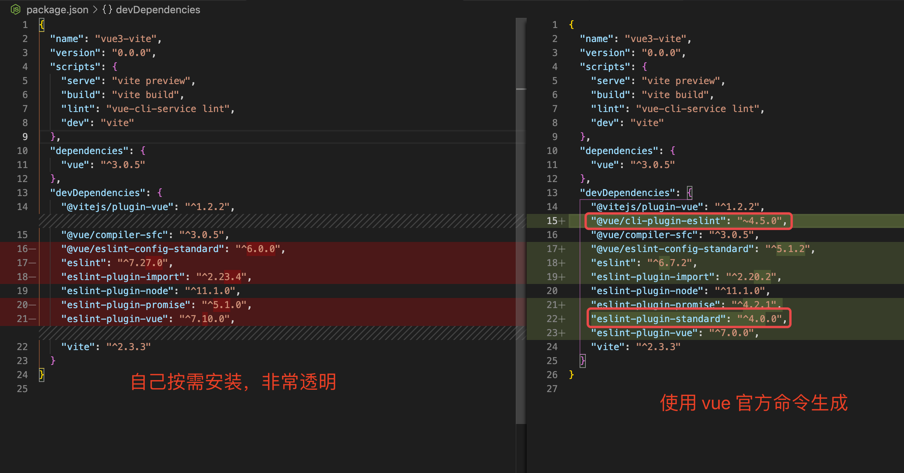Screen dimensions: 904x473
Task: Click line number 9 in the left pane
Action: (25, 137)
